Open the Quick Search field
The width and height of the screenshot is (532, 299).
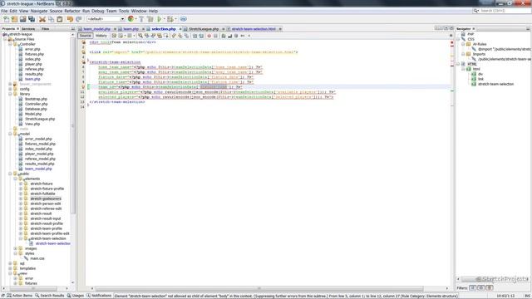tap(501, 11)
